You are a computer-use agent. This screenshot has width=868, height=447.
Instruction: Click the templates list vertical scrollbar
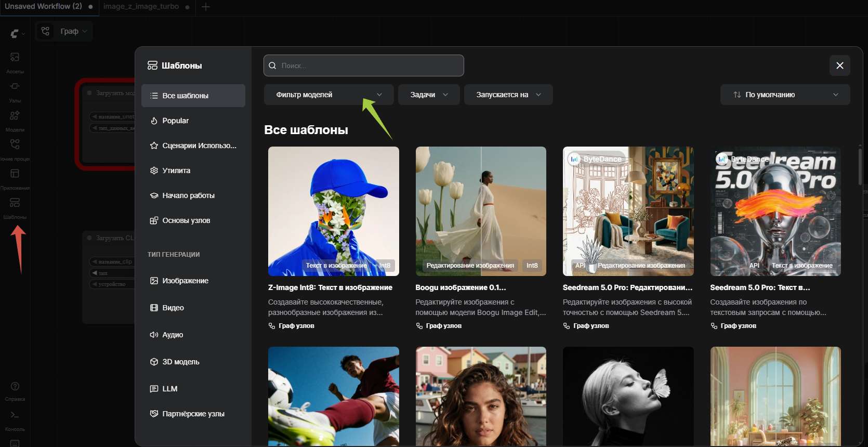point(860,166)
